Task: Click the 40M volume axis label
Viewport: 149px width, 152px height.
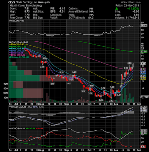Action: point(6,84)
